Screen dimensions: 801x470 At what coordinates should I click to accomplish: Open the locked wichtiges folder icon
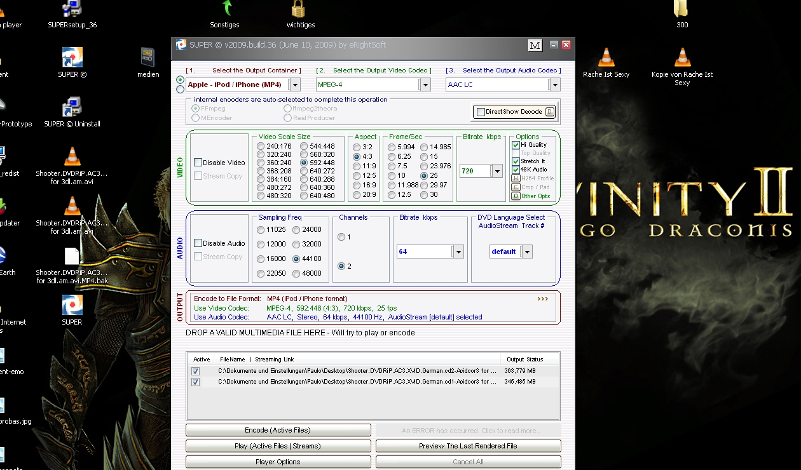point(301,14)
